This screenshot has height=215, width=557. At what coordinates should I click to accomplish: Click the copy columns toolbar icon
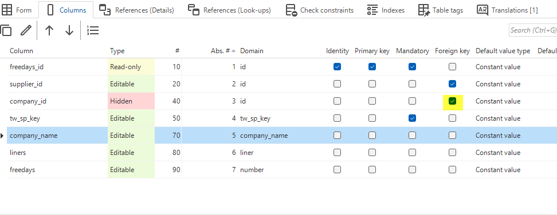(6, 30)
